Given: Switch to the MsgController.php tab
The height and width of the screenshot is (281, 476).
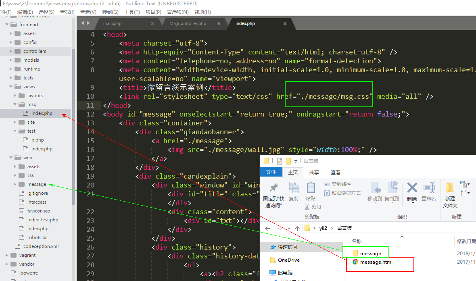Looking at the screenshot, I should click(x=188, y=23).
